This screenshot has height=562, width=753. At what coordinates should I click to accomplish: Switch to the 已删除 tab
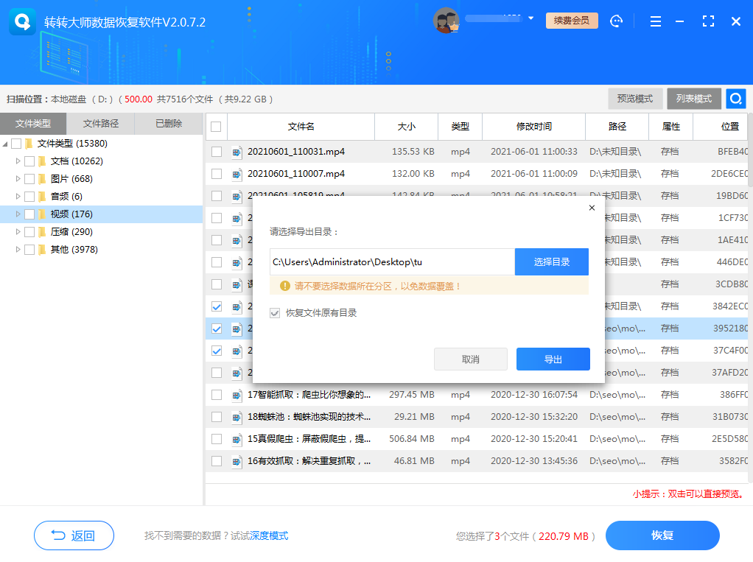[172, 123]
